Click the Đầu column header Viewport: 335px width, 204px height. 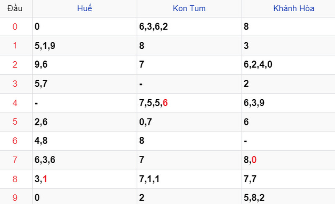coord(15,8)
